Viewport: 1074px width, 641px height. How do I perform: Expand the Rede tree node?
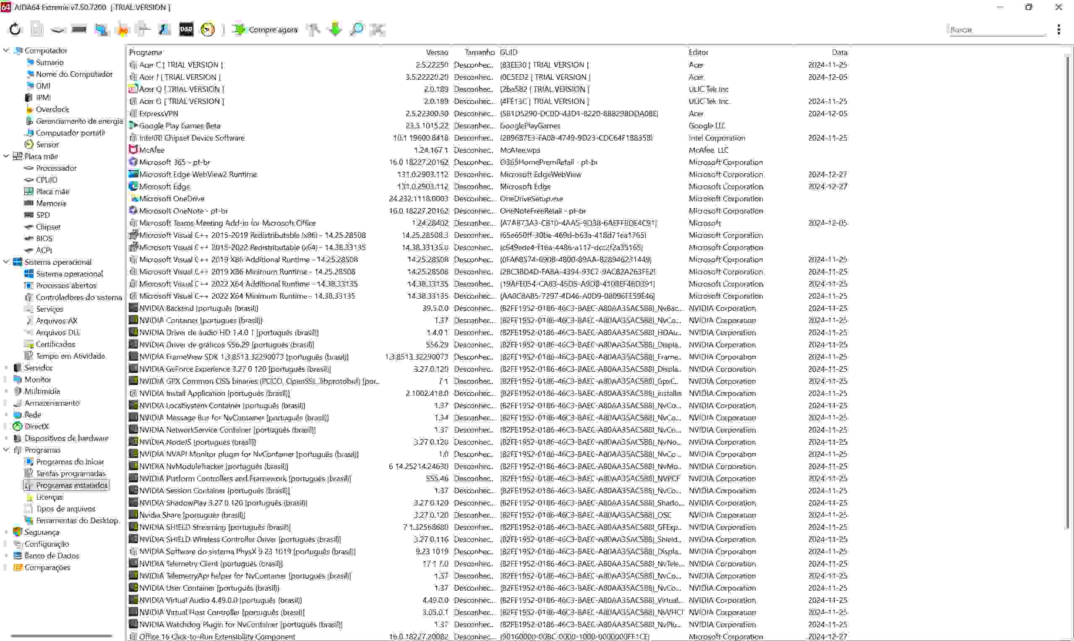click(x=6, y=414)
